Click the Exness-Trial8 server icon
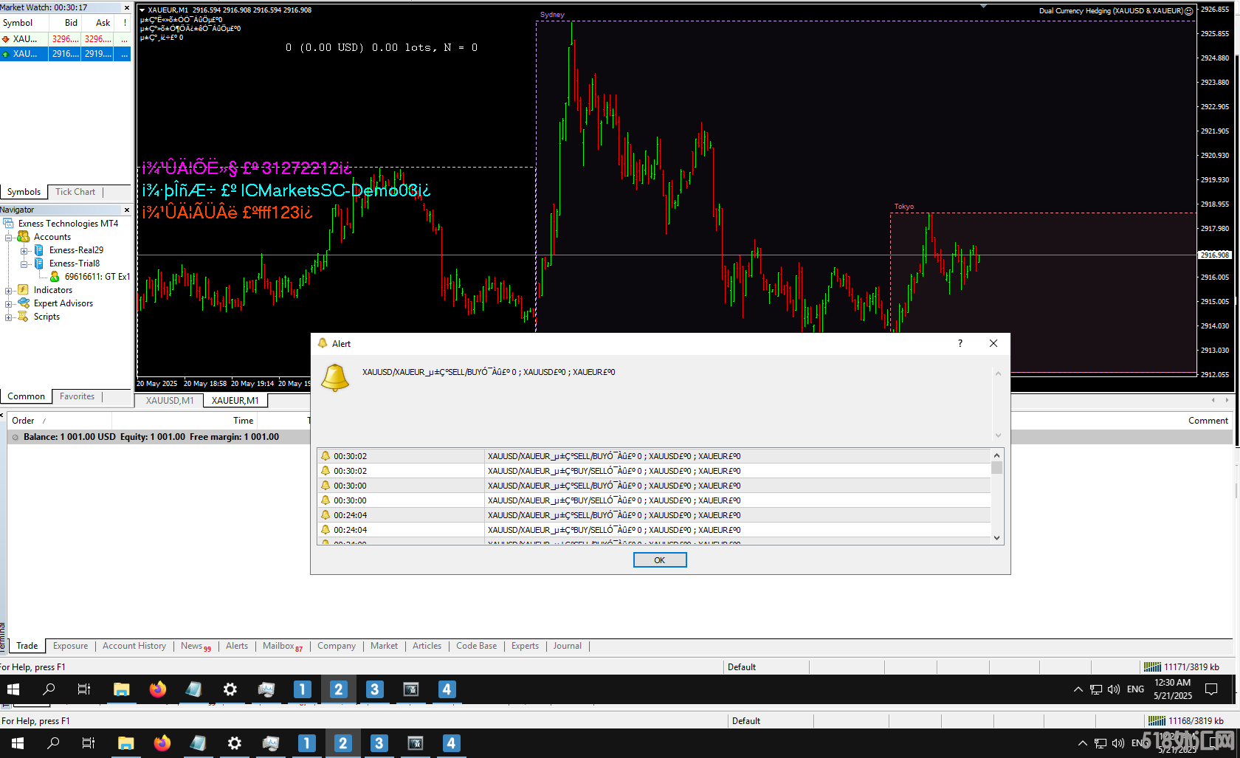This screenshot has height=758, width=1240. click(x=39, y=263)
